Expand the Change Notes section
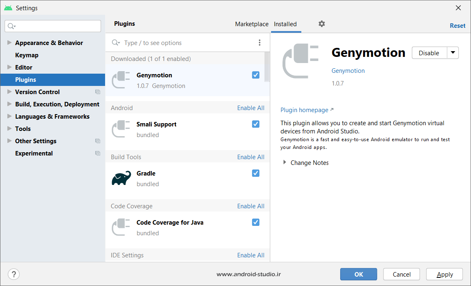Image resolution: width=471 pixels, height=286 pixels. (x=285, y=162)
